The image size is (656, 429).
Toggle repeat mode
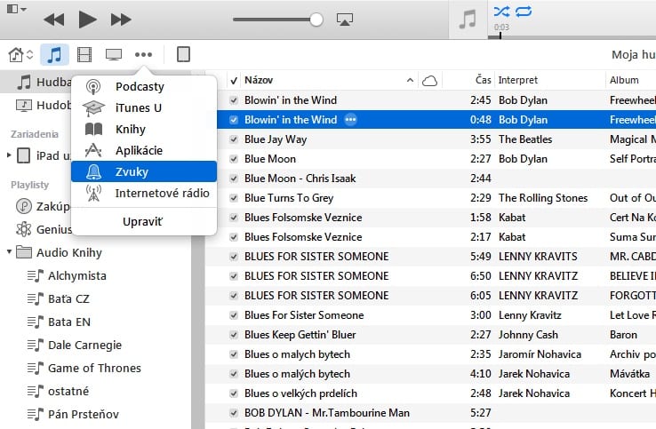point(524,12)
